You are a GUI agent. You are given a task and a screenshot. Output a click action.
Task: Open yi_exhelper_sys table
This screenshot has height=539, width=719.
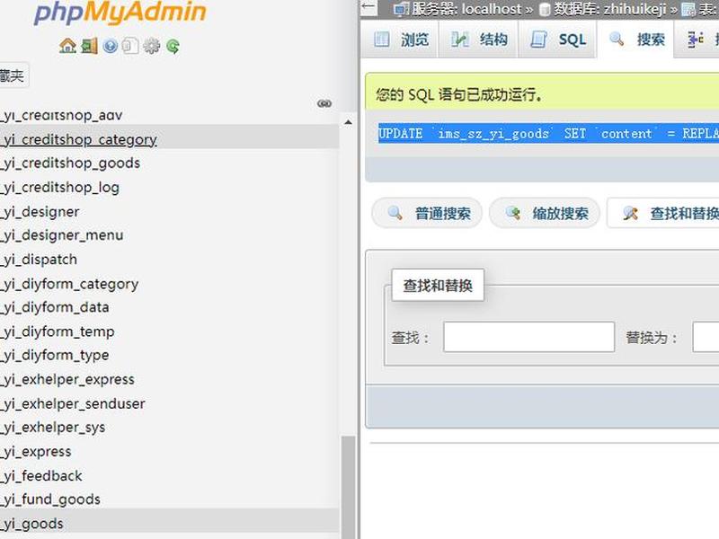53,428
